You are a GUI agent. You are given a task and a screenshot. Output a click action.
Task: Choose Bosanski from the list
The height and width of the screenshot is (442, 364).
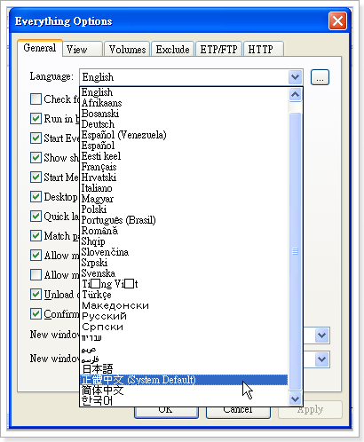(x=184, y=114)
